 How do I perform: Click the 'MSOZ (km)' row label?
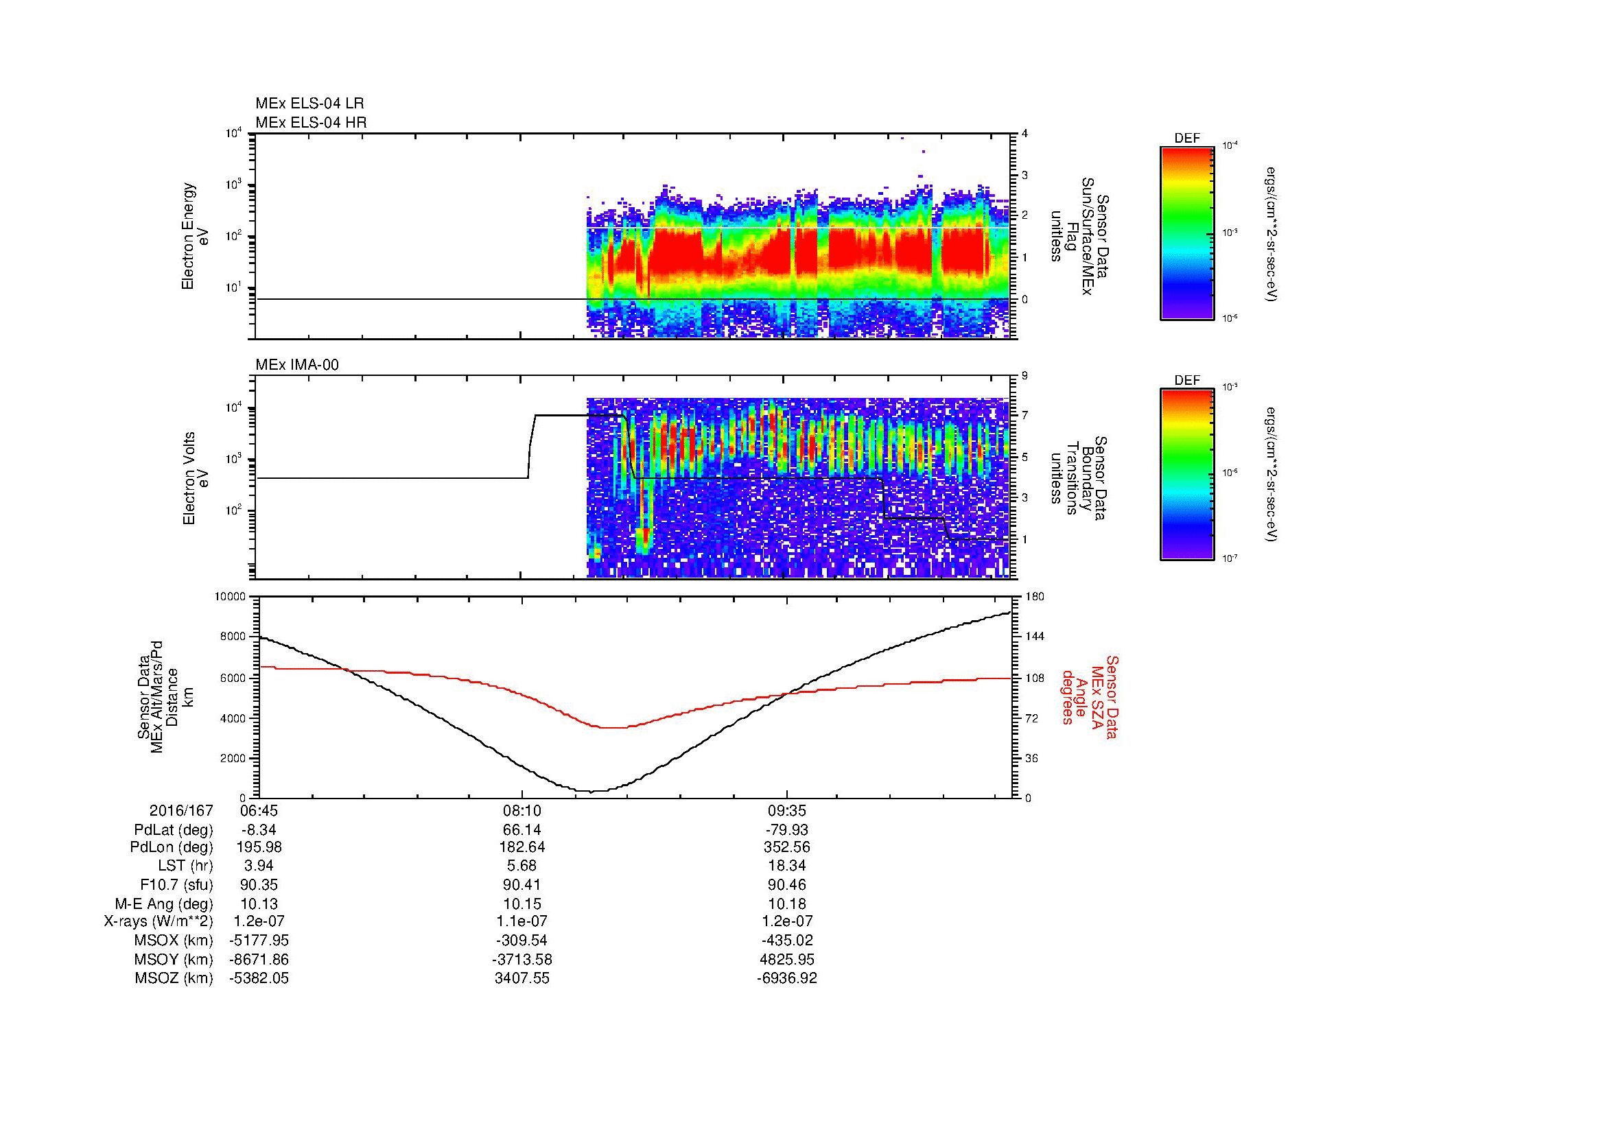[x=174, y=978]
